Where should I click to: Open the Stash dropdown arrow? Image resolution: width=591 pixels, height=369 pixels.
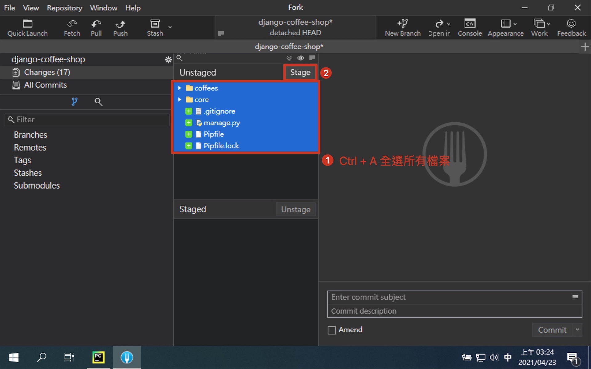pyautogui.click(x=170, y=27)
